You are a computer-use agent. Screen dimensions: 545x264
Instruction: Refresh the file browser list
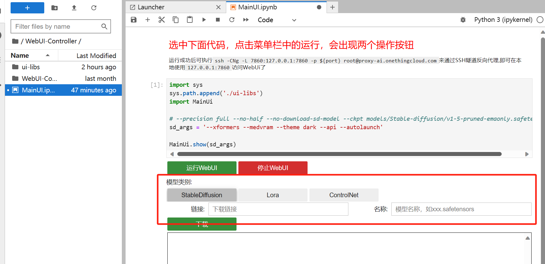click(x=94, y=8)
